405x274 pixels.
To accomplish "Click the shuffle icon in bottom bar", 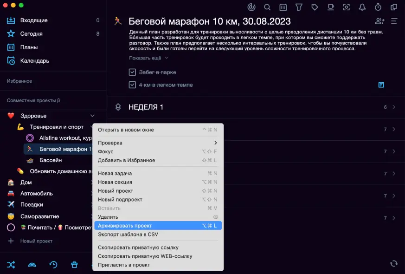I will pos(11,264).
